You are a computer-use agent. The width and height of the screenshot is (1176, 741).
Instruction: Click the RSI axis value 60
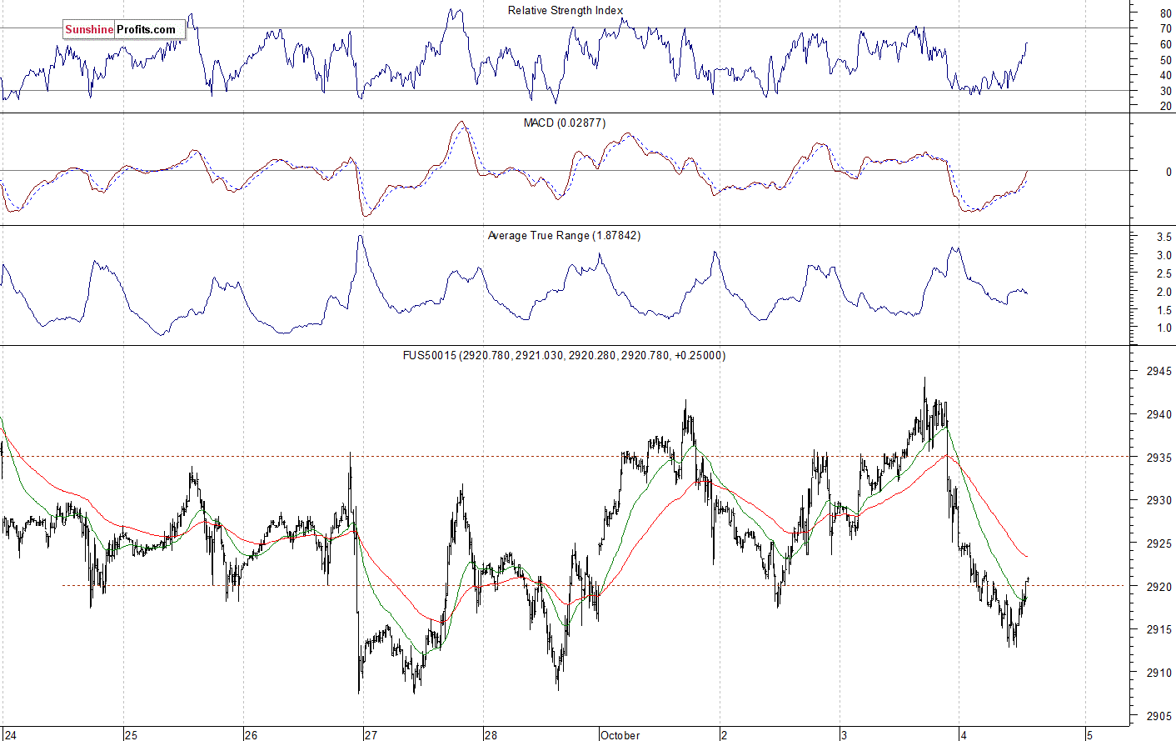pos(1165,45)
